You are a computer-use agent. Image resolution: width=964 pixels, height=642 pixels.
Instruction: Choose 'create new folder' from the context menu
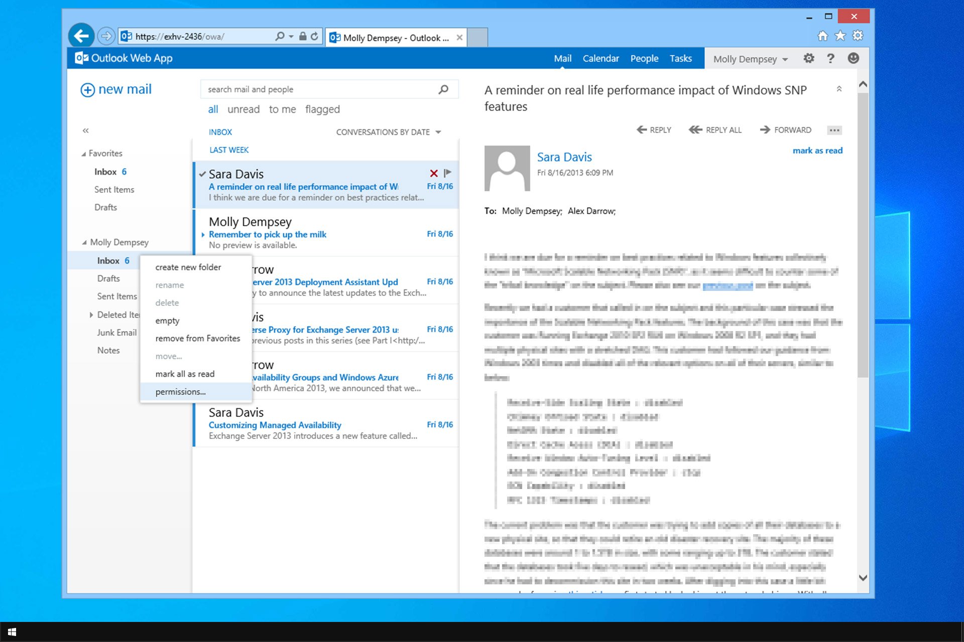[196, 267]
